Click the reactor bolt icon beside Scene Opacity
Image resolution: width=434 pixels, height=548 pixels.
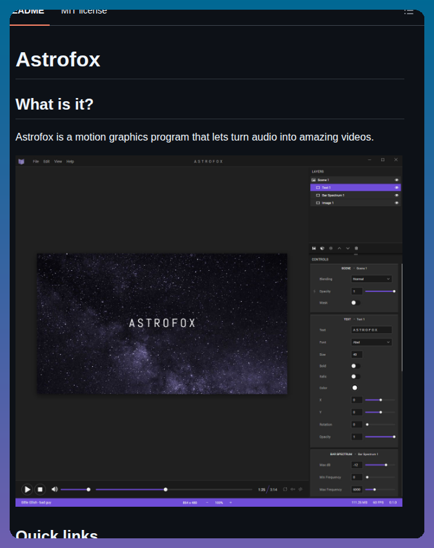315,291
